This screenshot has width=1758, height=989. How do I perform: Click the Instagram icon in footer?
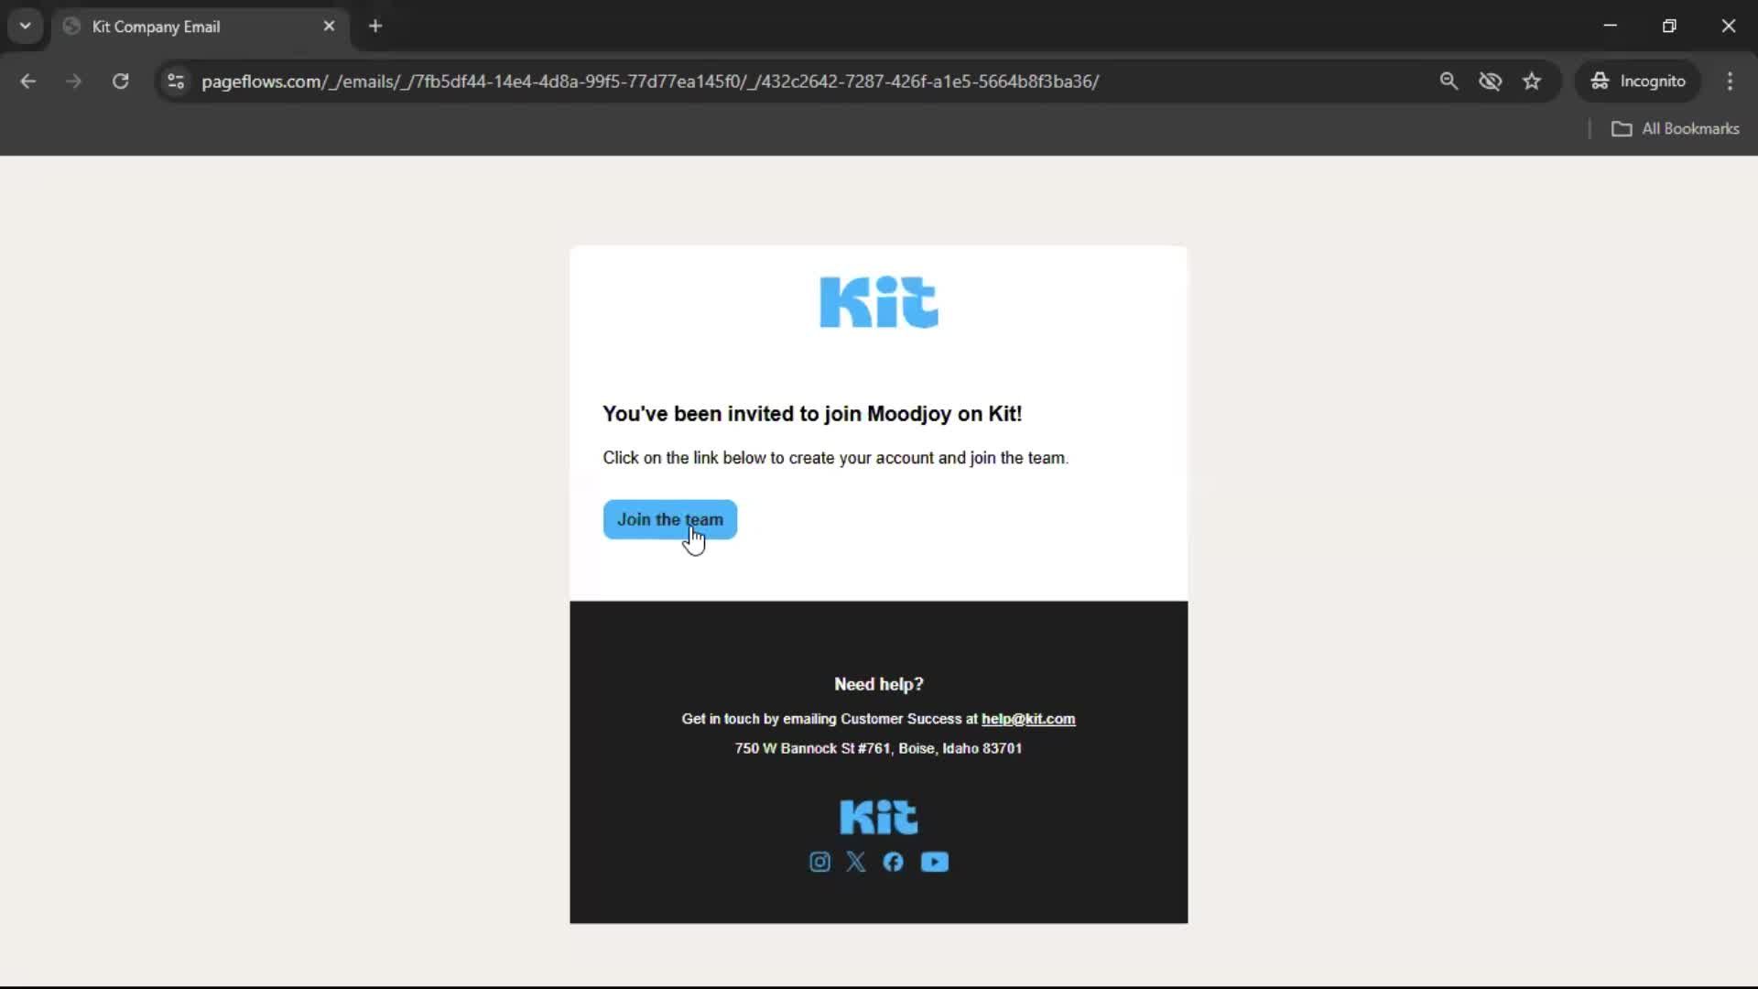[x=819, y=862]
